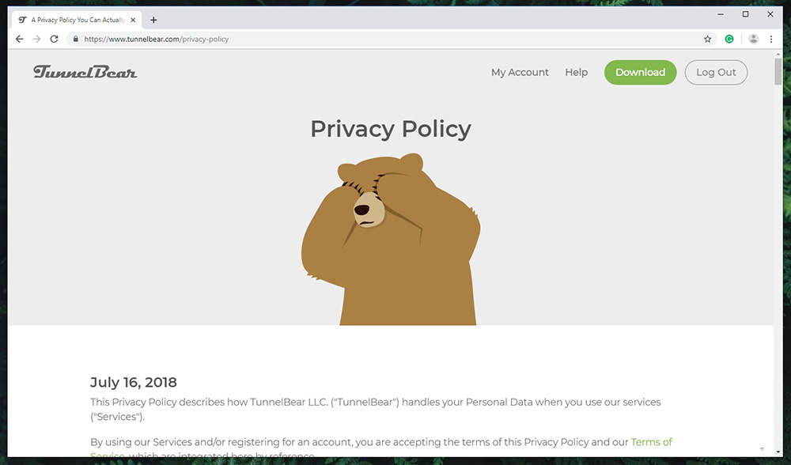This screenshot has height=465, width=791.
Task: Open the My Account page
Action: pos(520,72)
